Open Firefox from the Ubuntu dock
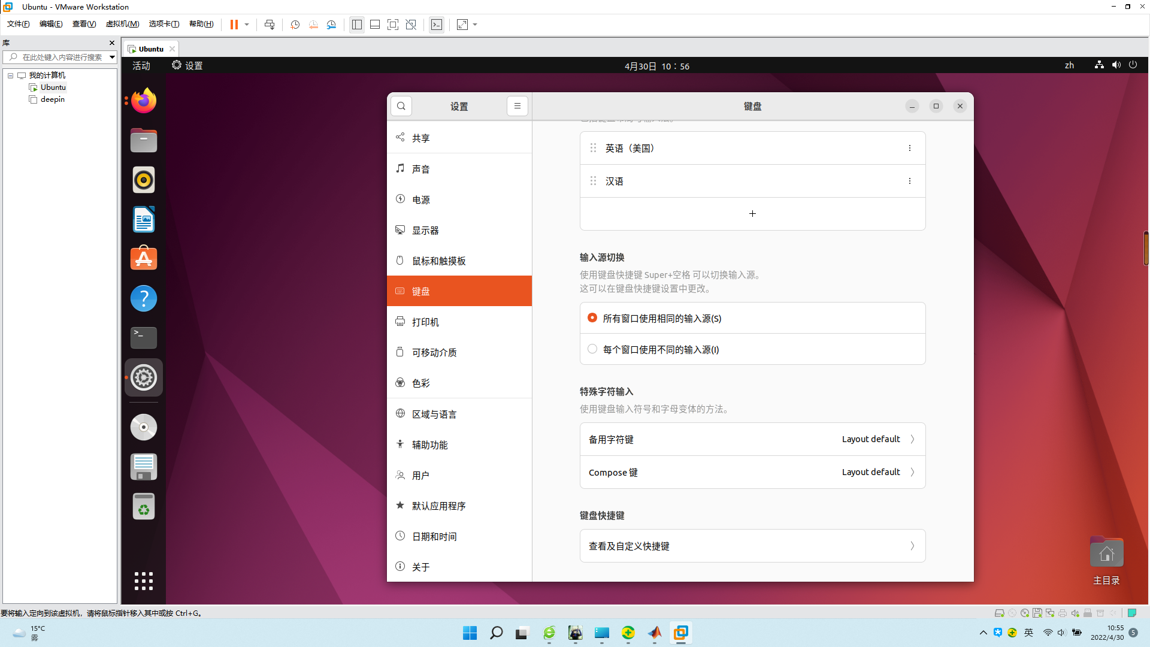This screenshot has width=1150, height=647. click(x=144, y=101)
